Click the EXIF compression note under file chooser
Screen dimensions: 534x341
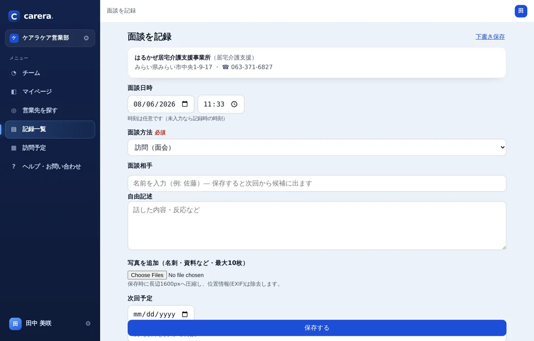coord(205,284)
